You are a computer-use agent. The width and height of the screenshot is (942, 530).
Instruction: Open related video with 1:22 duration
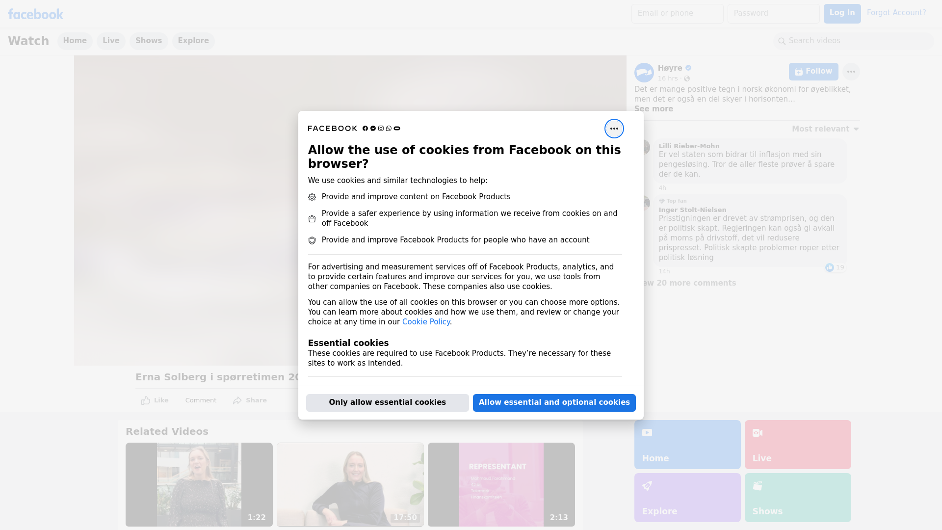tap(199, 484)
